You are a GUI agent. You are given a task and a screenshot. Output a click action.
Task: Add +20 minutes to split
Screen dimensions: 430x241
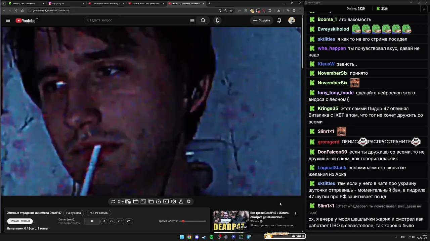click(x=129, y=221)
